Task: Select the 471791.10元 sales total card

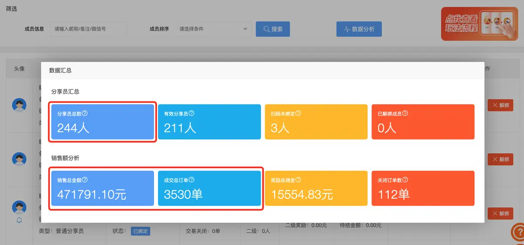Action: click(x=103, y=188)
